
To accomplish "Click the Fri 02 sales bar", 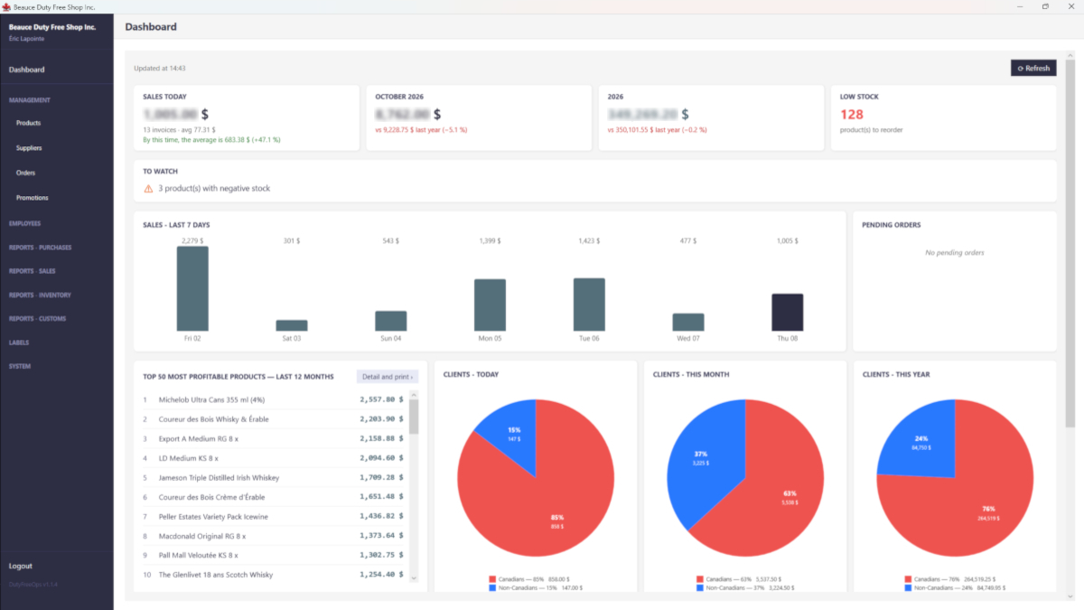I will pos(192,288).
